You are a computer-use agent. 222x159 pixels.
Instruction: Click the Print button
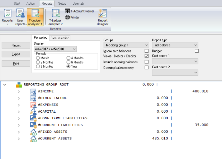click(x=16, y=64)
